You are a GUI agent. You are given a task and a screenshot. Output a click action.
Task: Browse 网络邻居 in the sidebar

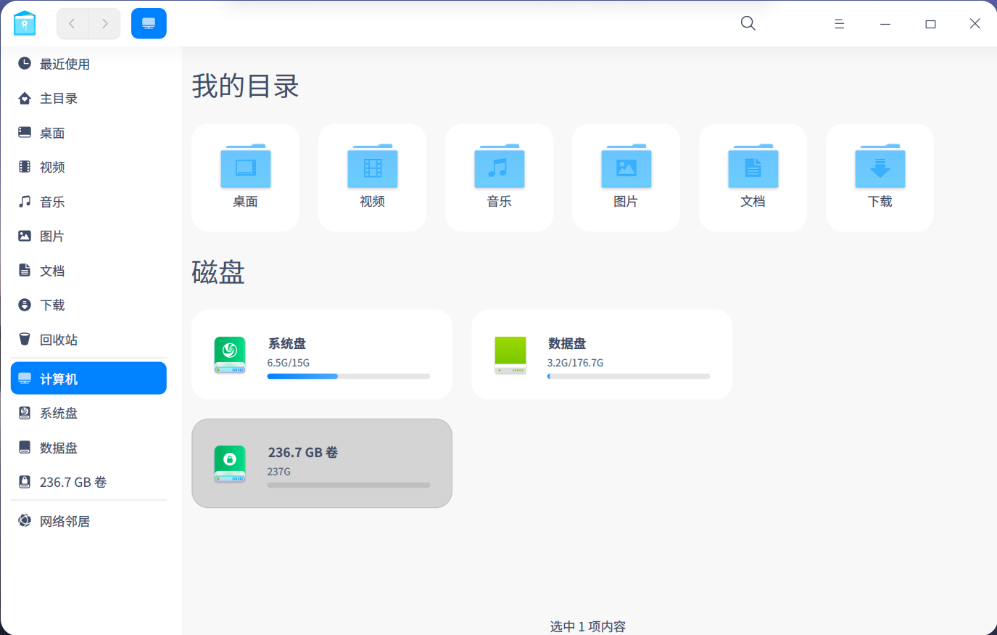point(88,521)
